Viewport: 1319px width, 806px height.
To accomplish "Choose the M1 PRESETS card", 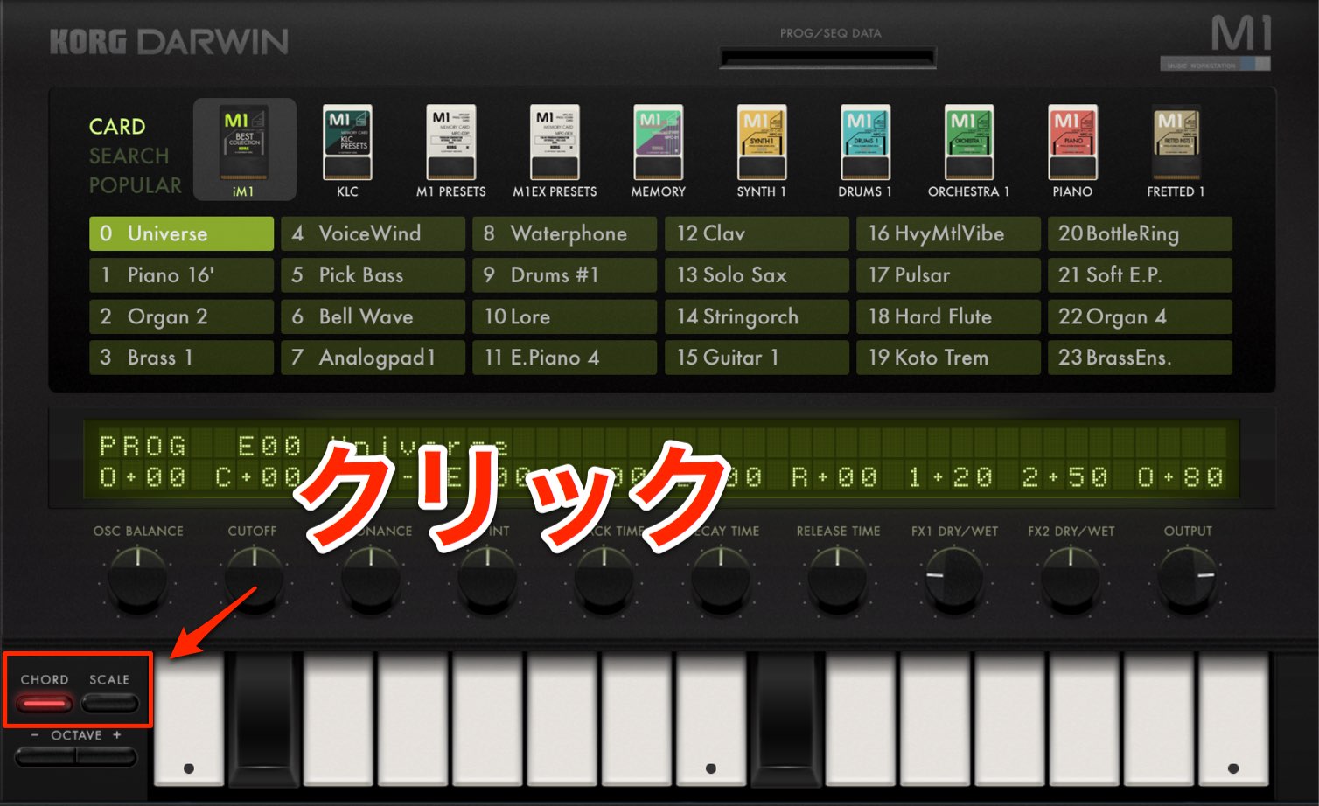I will [450, 150].
